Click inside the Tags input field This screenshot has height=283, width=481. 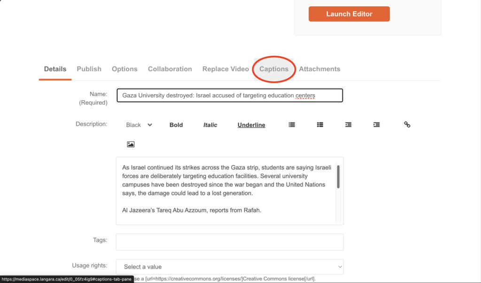[230, 242]
